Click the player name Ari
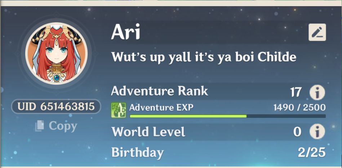Viewport: 342px width, 168px height. click(x=125, y=32)
